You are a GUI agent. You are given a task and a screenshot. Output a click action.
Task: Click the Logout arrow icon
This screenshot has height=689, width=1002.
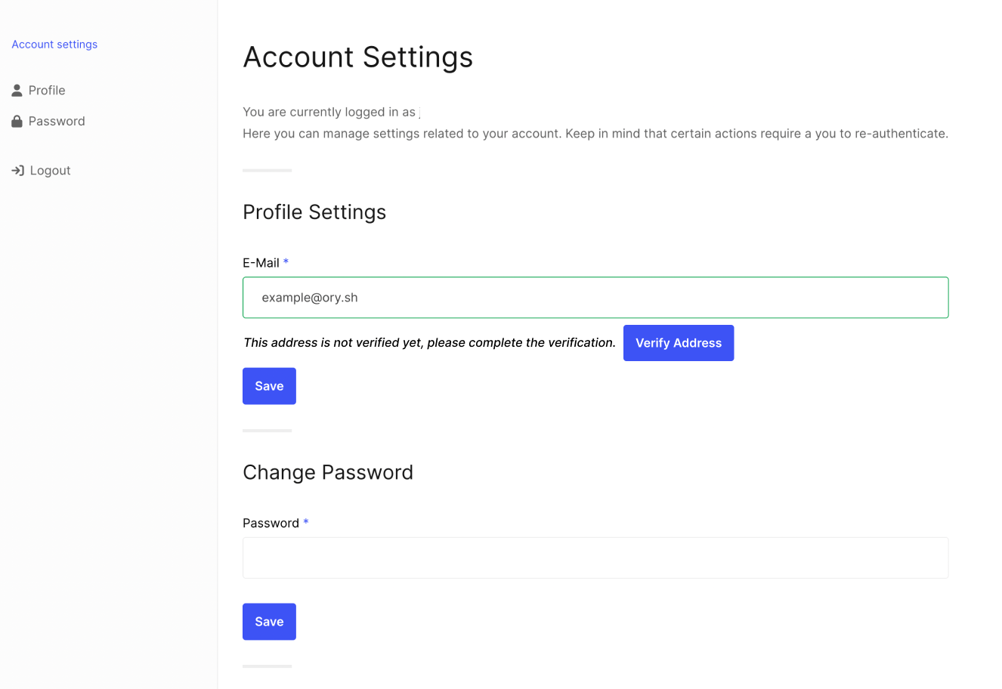coord(18,171)
